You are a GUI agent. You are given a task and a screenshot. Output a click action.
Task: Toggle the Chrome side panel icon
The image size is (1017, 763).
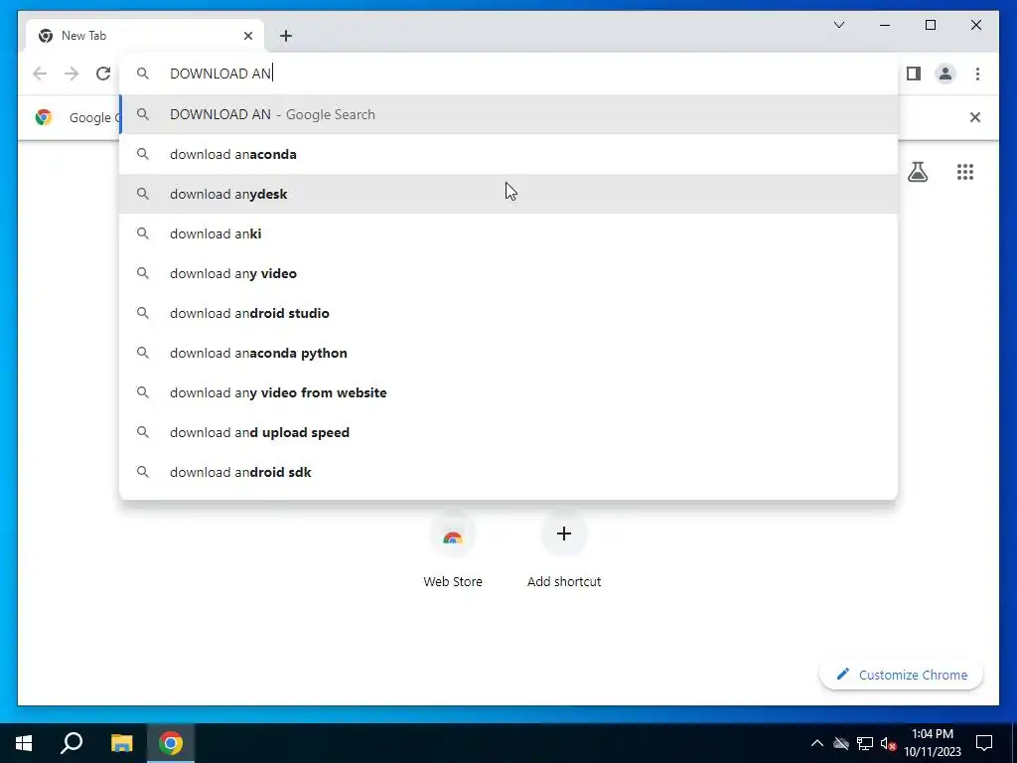tap(914, 74)
